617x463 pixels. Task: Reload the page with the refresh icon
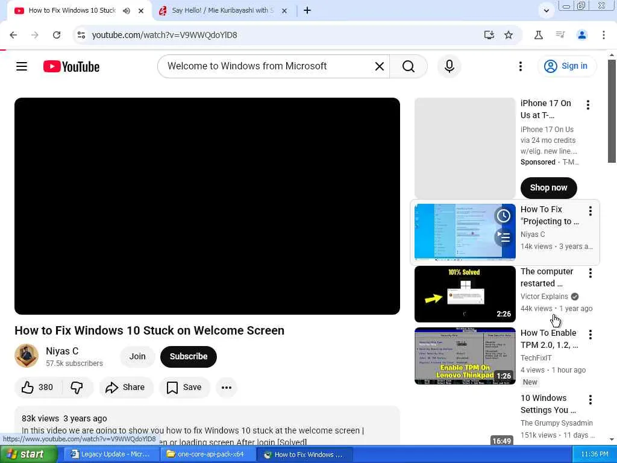coord(57,35)
